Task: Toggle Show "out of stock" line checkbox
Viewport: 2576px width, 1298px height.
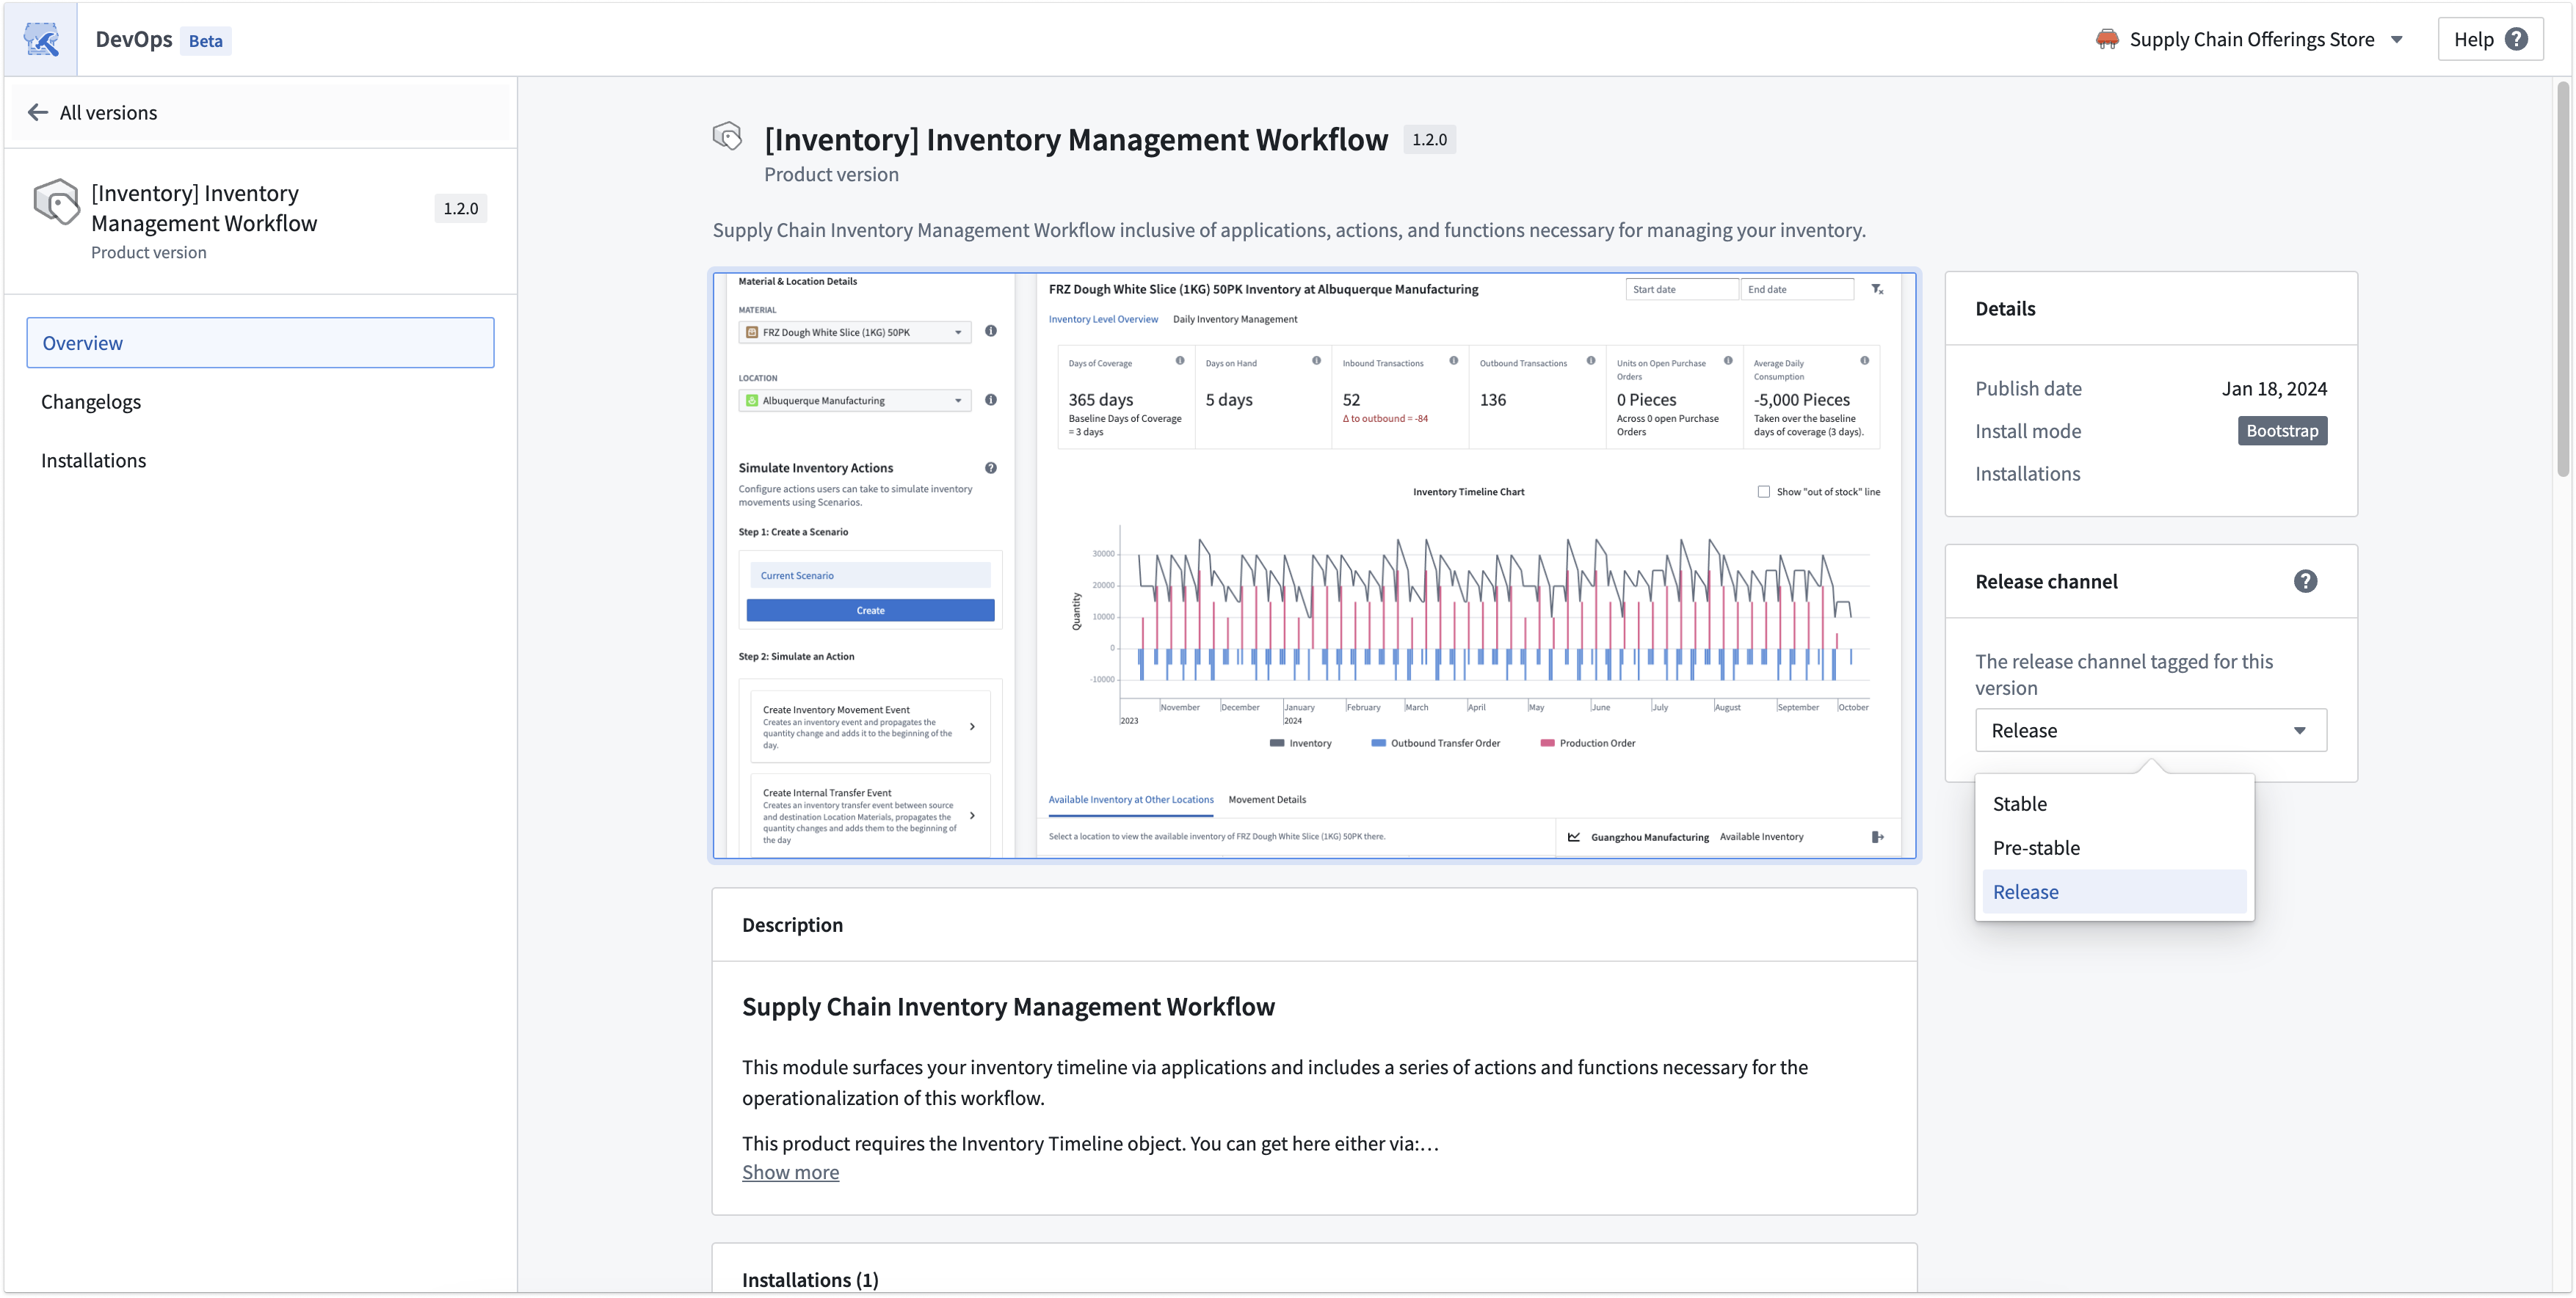Action: click(x=1763, y=492)
